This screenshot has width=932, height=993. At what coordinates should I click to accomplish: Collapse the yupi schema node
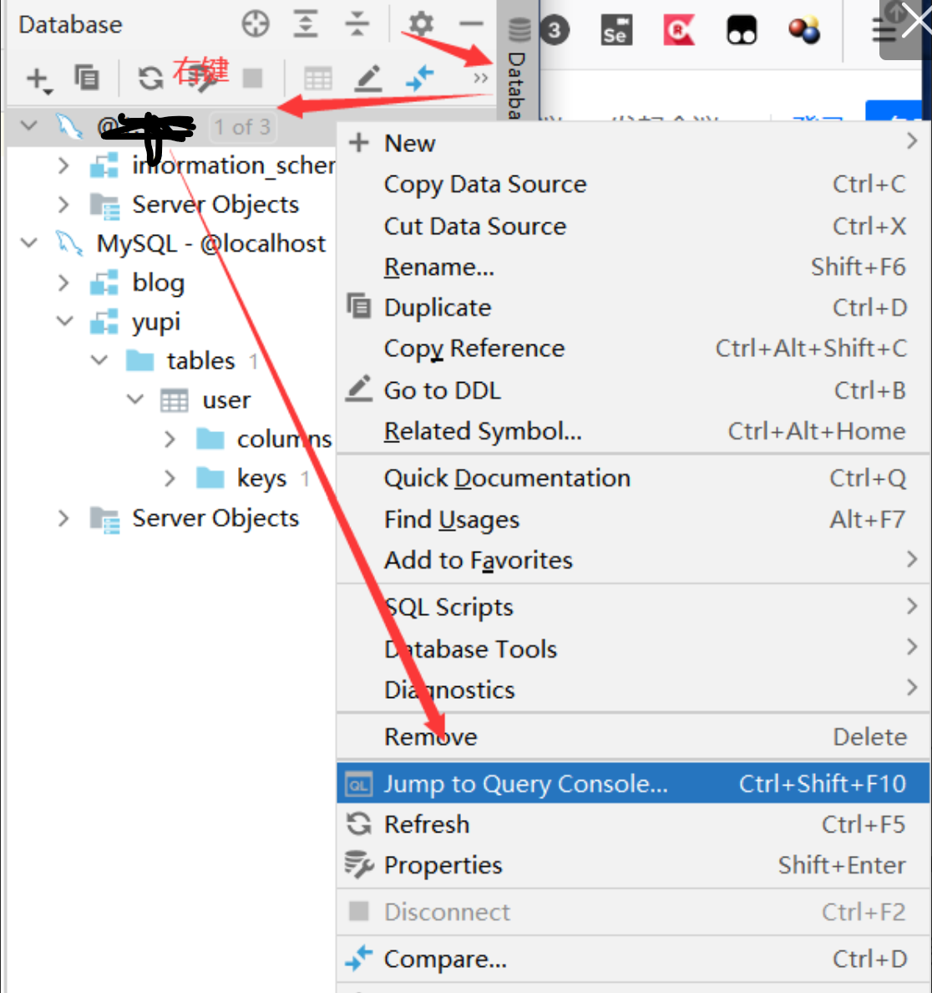tap(63, 322)
